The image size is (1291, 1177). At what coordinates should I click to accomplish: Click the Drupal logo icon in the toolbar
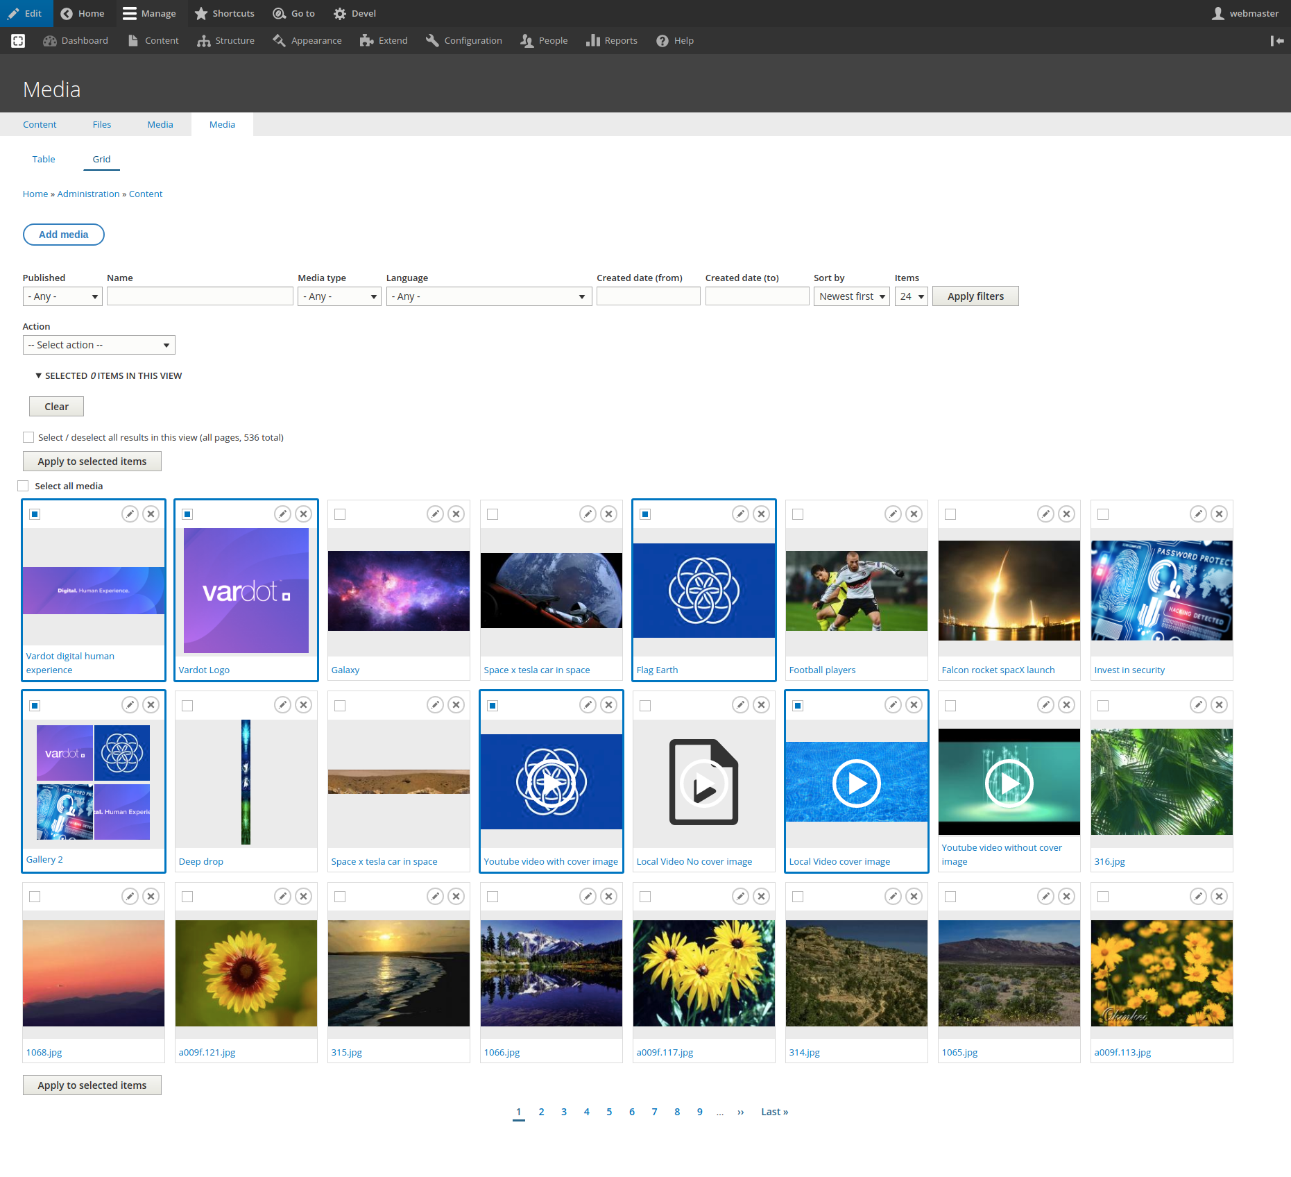(x=17, y=40)
